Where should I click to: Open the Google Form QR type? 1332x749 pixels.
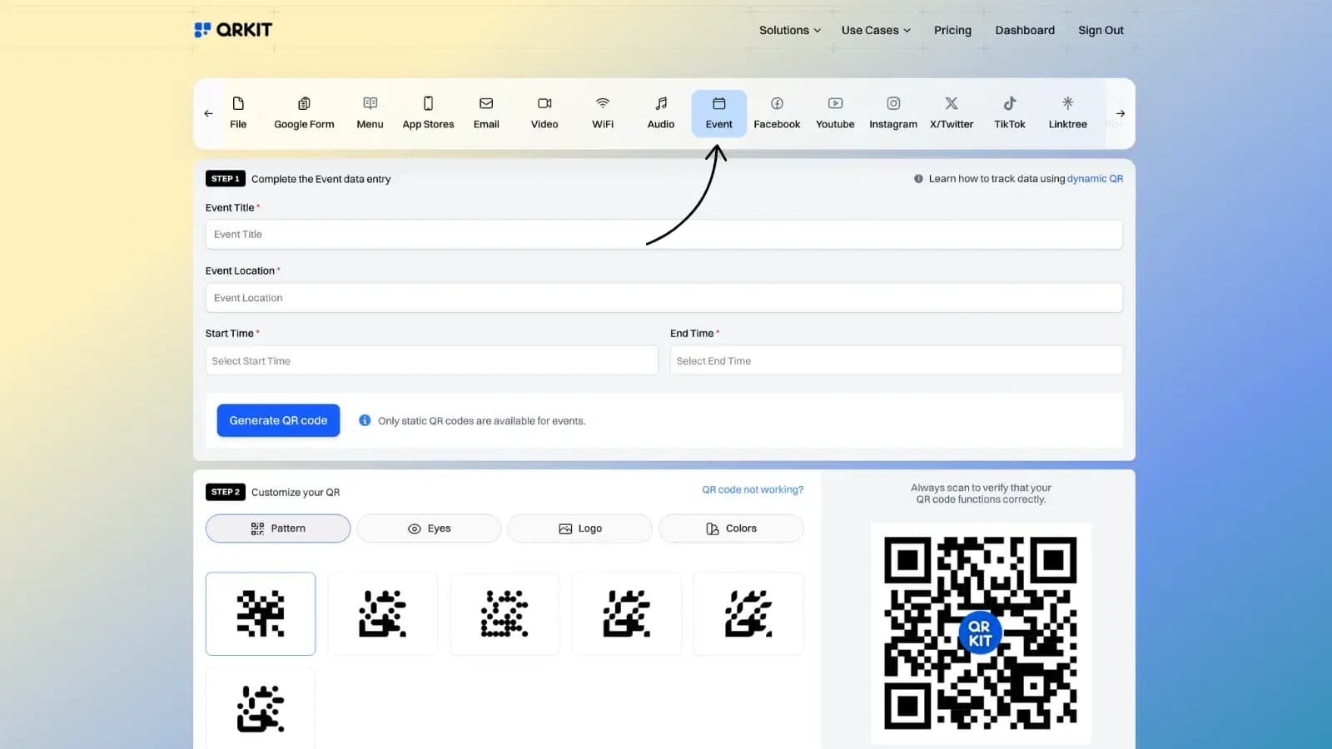304,112
